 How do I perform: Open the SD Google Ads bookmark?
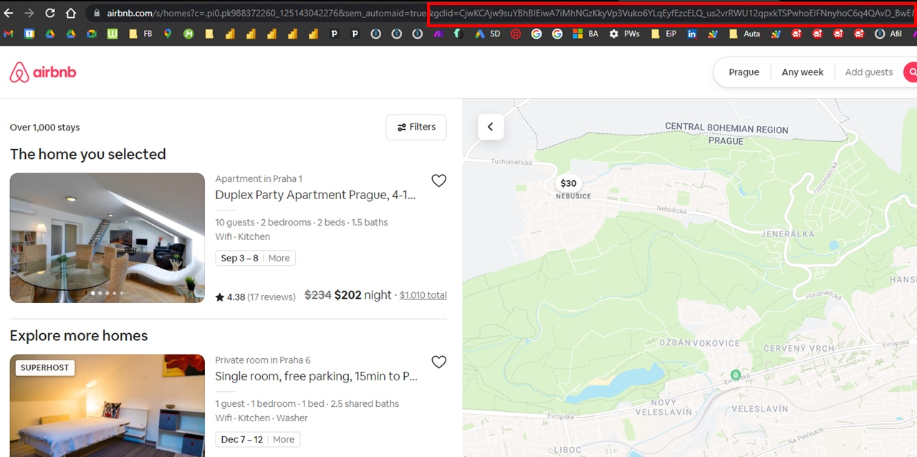click(488, 34)
